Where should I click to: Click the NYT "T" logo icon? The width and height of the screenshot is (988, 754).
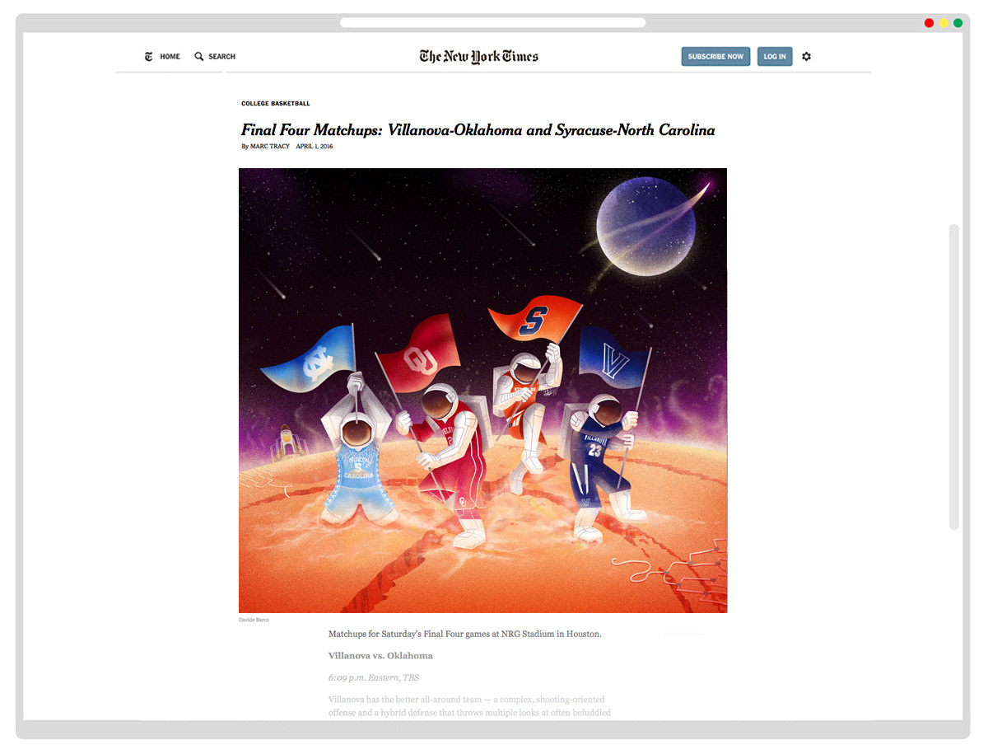tap(148, 57)
